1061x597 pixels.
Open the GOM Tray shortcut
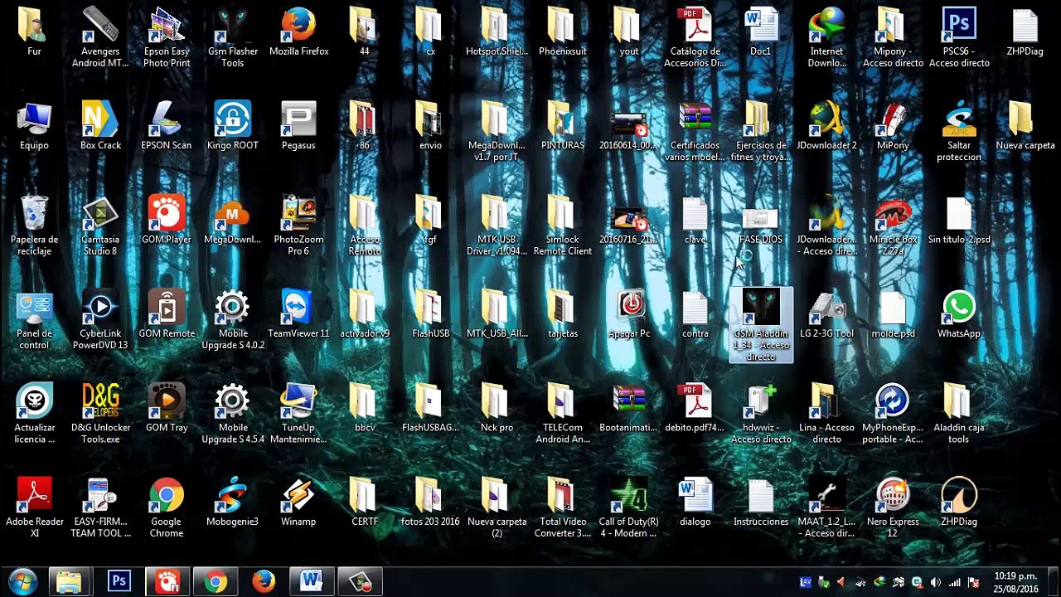point(167,409)
